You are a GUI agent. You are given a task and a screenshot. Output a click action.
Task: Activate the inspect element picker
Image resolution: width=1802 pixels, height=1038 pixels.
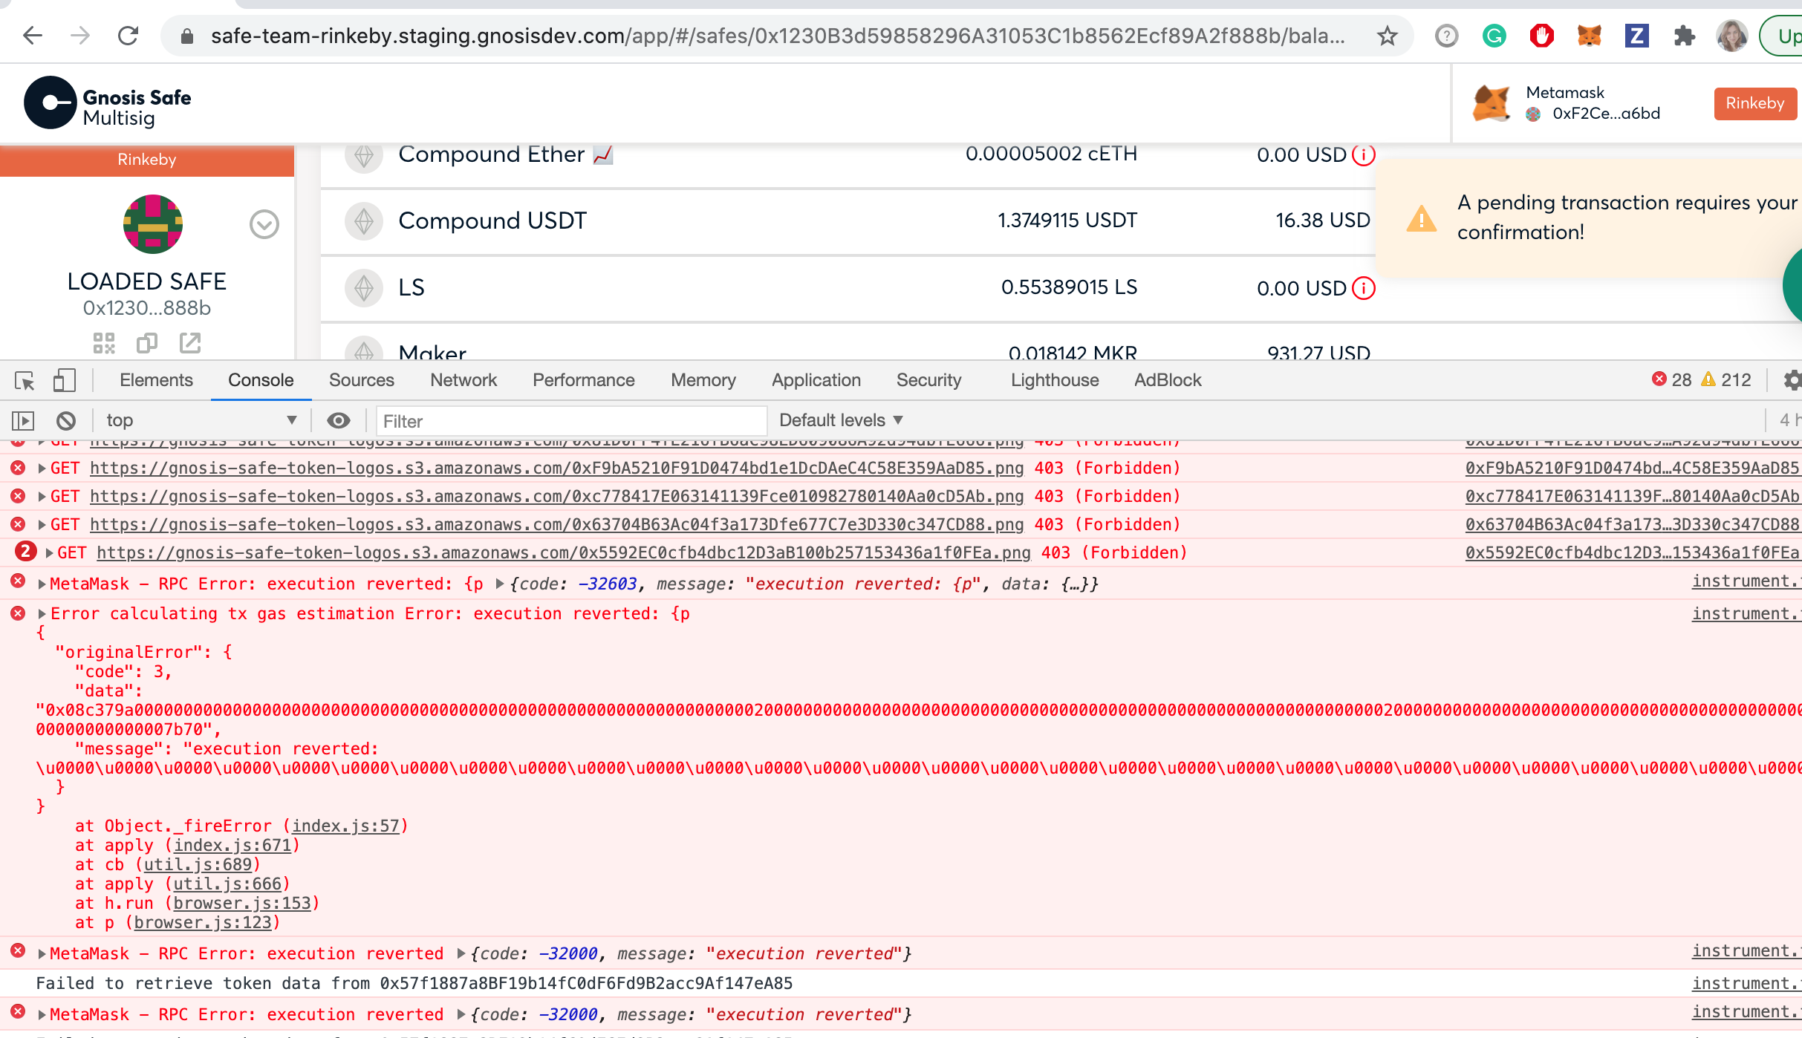click(25, 381)
